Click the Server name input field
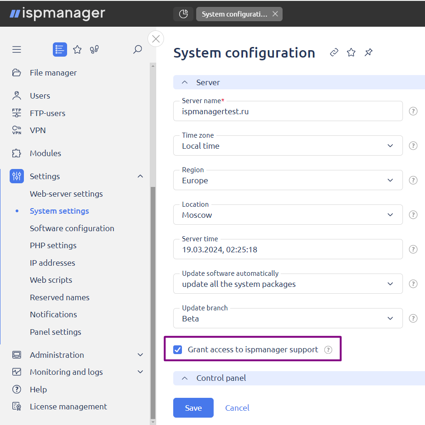 point(288,111)
